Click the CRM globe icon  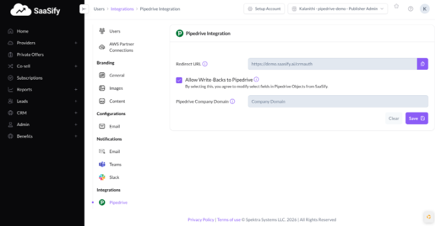(10, 113)
